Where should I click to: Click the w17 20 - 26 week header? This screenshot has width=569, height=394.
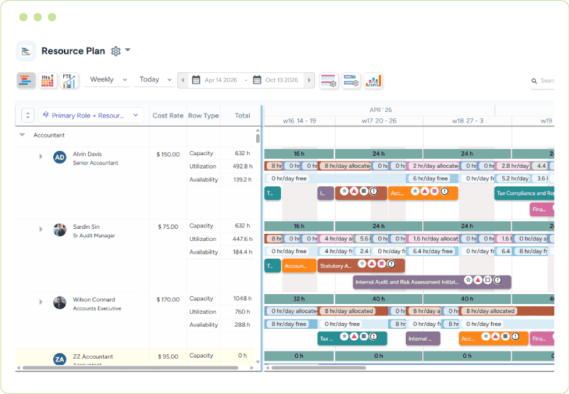tap(379, 120)
